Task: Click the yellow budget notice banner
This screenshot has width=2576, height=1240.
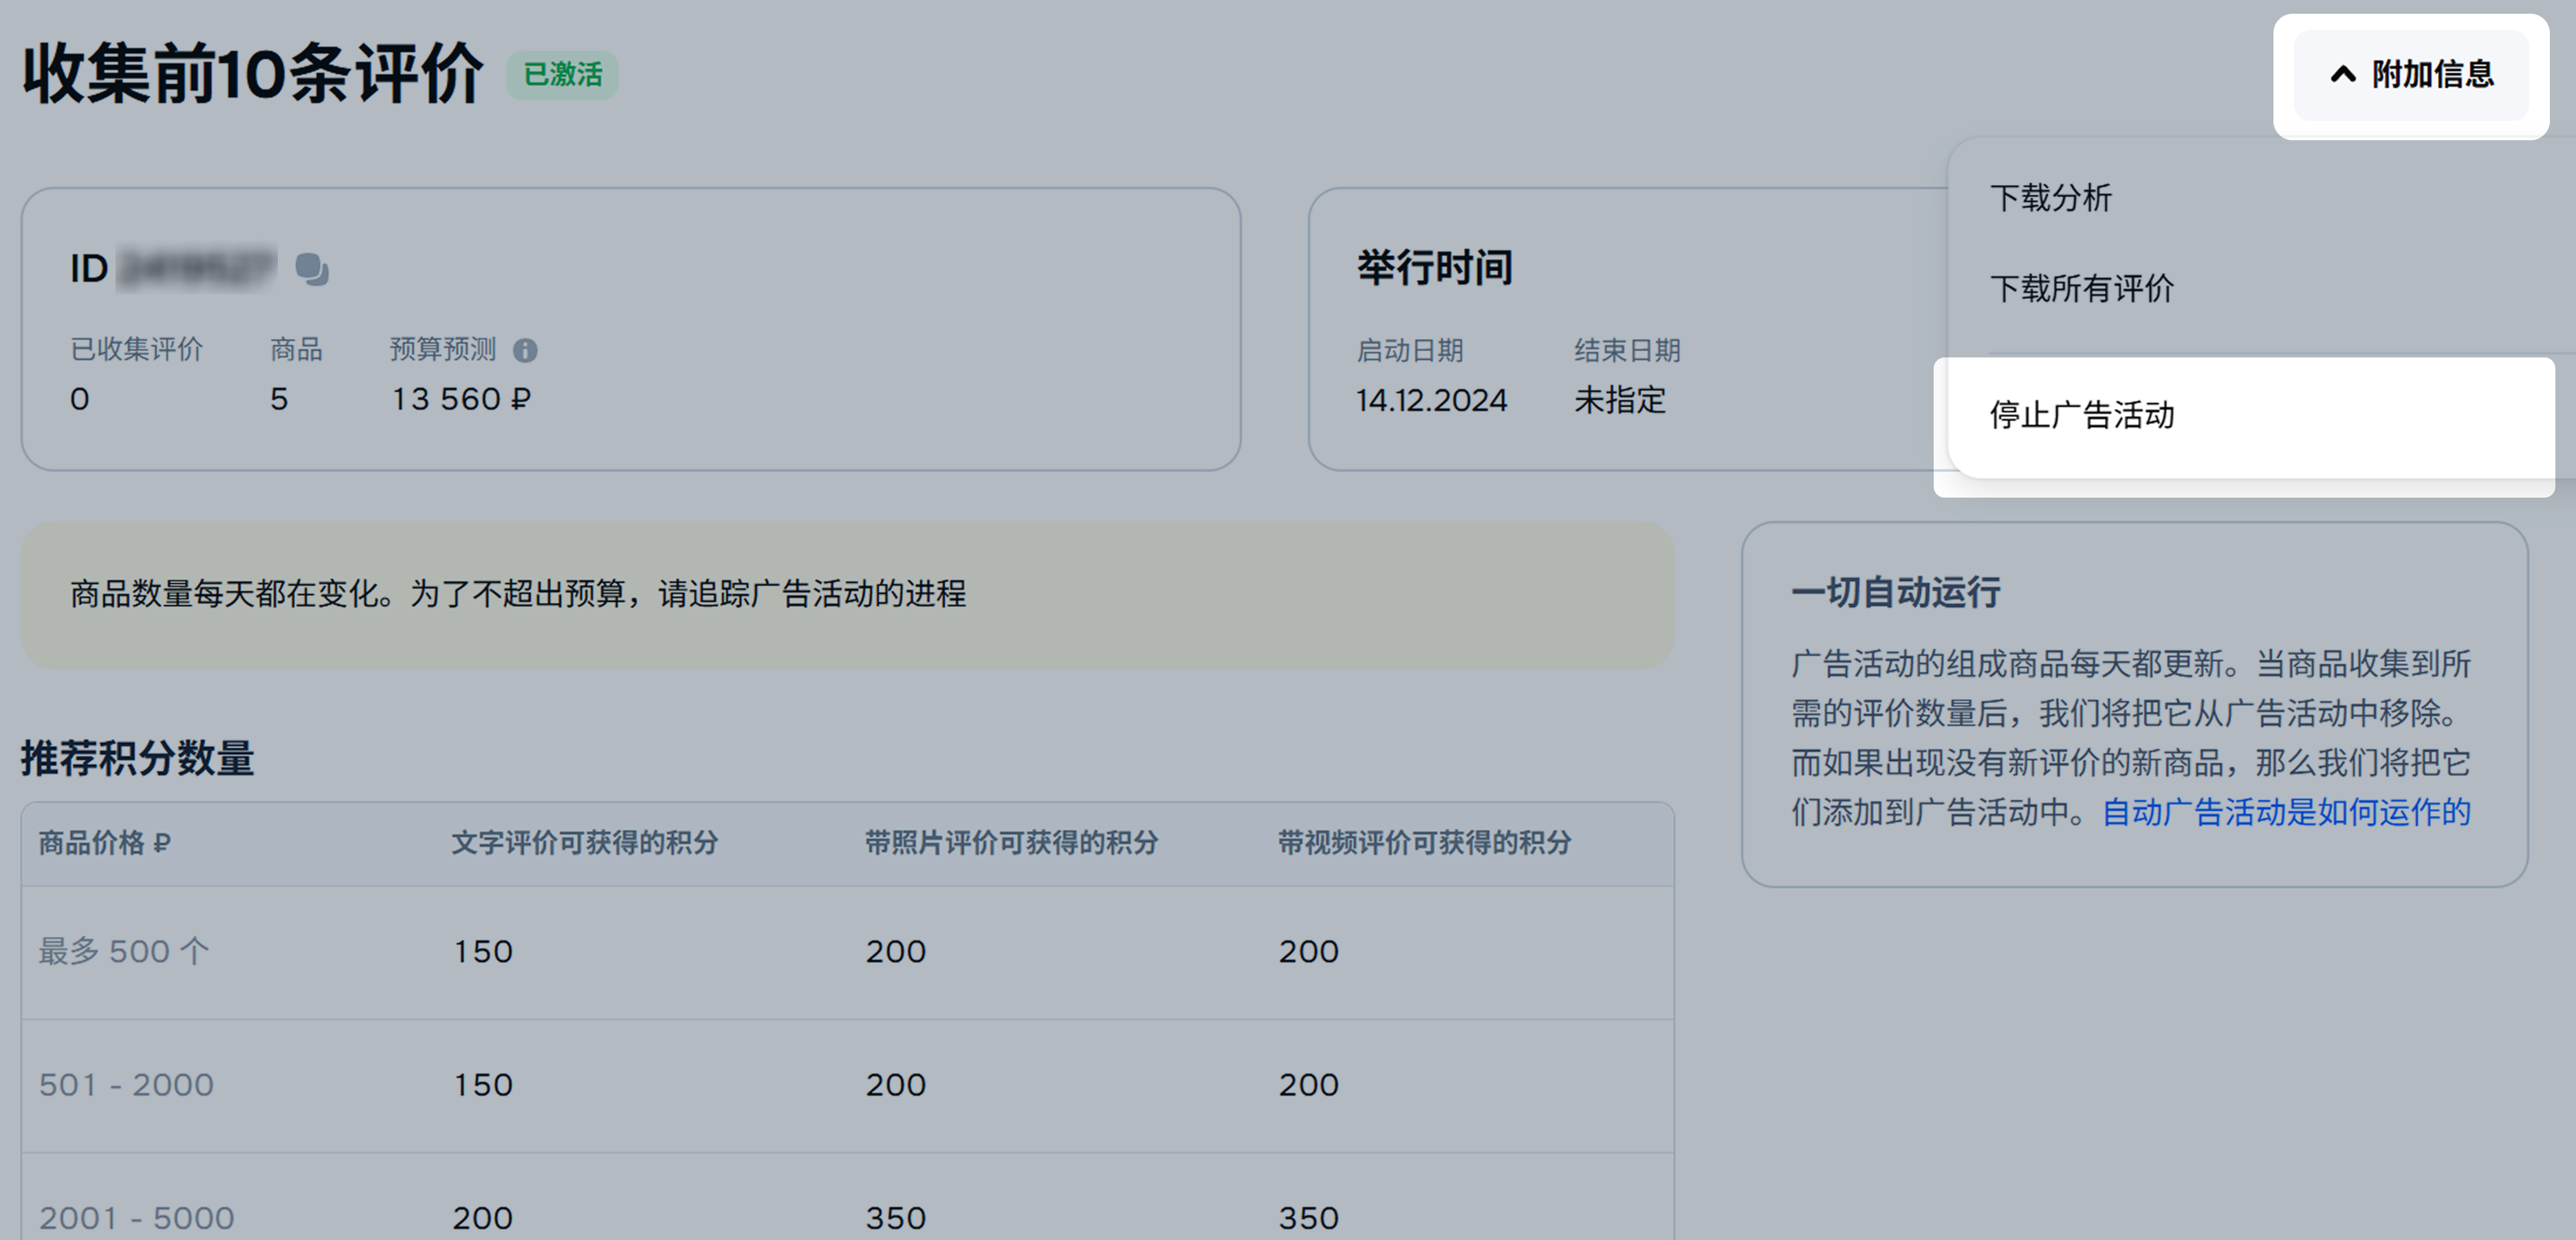Action: point(846,595)
